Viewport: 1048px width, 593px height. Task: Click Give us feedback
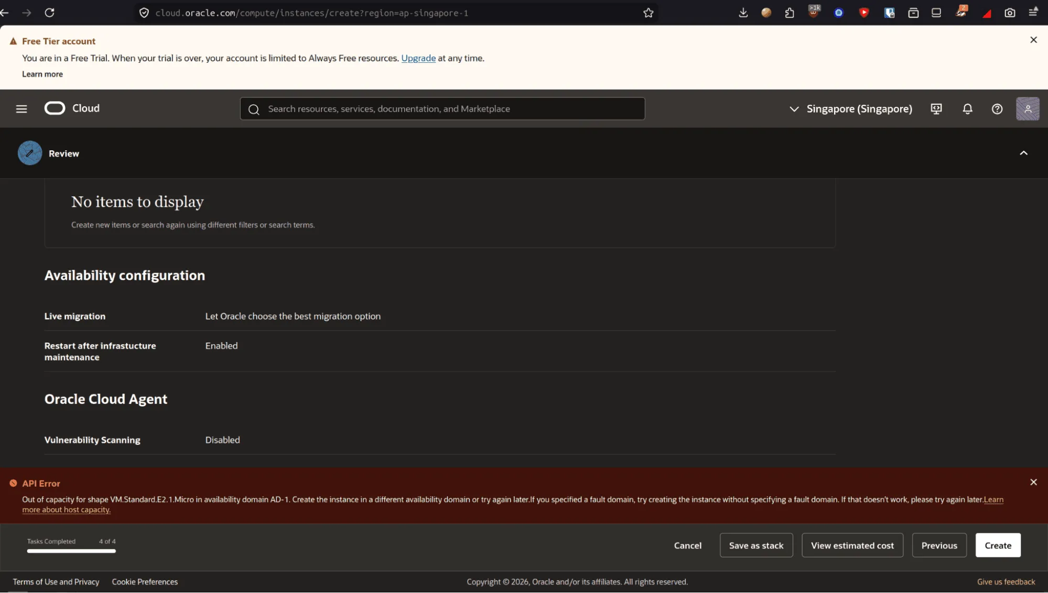point(1006,582)
